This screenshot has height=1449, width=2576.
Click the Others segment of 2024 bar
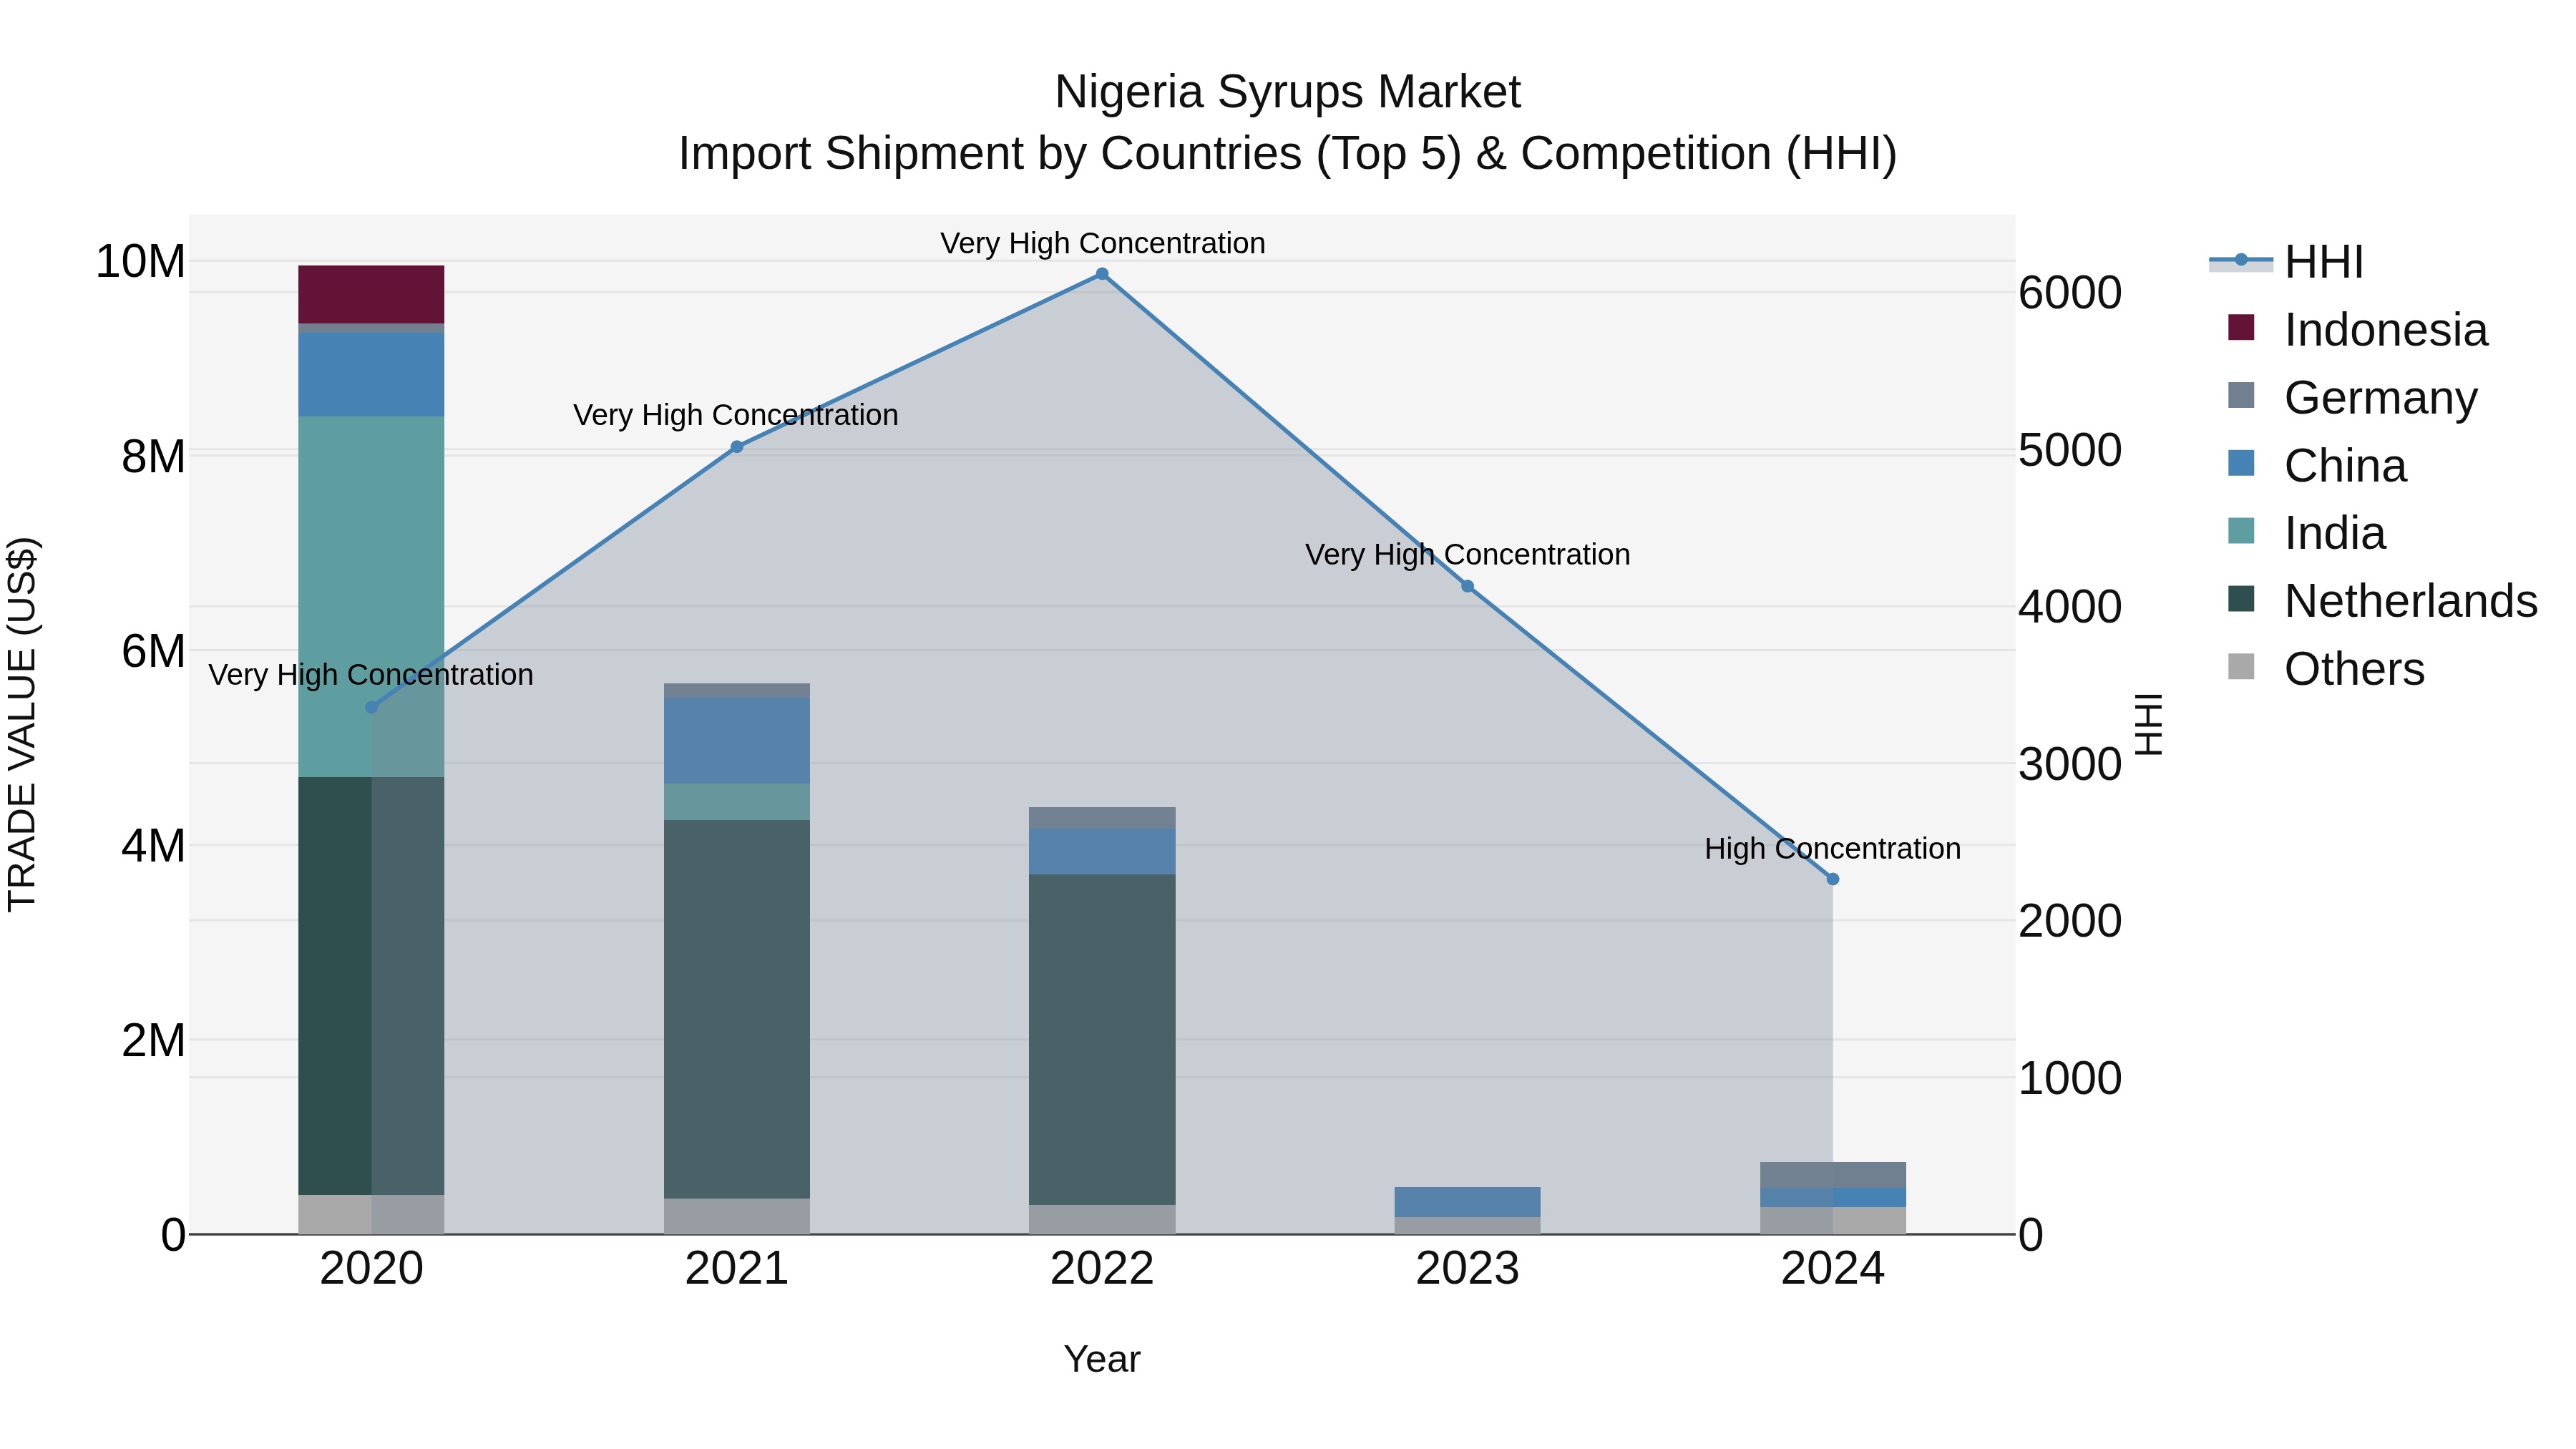[1833, 1220]
